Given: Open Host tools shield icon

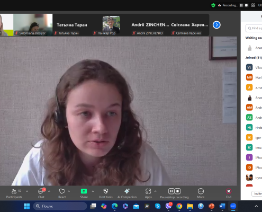Looking at the screenshot, I should click(x=106, y=191).
